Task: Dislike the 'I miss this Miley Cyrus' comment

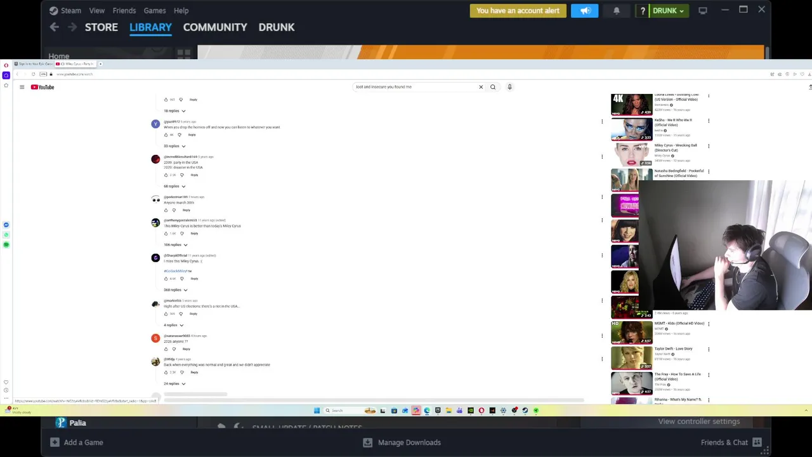Action: 182,279
